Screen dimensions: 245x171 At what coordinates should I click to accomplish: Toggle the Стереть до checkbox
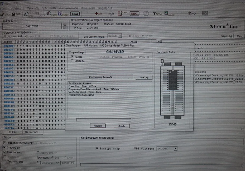click(4, 147)
